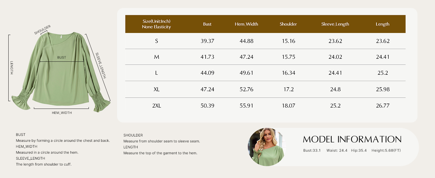Click the BUST label on the blouse diagram
Viewport: 435px width, 178px height.
[62, 57]
